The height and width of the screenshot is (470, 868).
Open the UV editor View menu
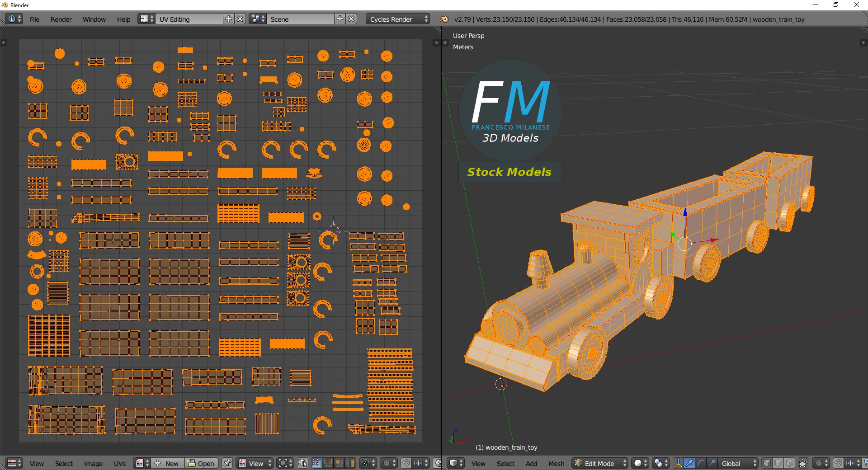coord(37,464)
